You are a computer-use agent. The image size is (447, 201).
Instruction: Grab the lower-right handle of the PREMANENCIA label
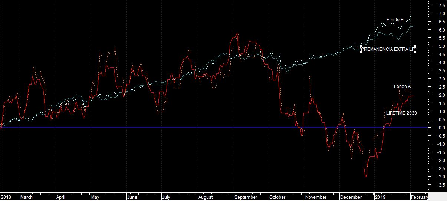415,52
